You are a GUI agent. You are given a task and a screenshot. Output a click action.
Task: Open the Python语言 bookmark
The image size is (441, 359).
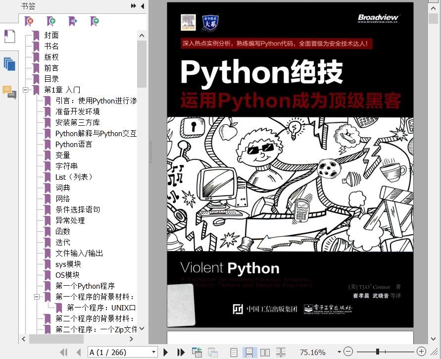click(74, 144)
